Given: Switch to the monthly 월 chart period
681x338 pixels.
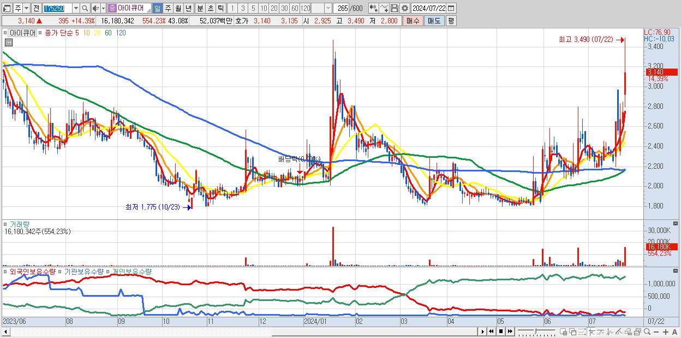Looking at the screenshot, I should (178, 8).
